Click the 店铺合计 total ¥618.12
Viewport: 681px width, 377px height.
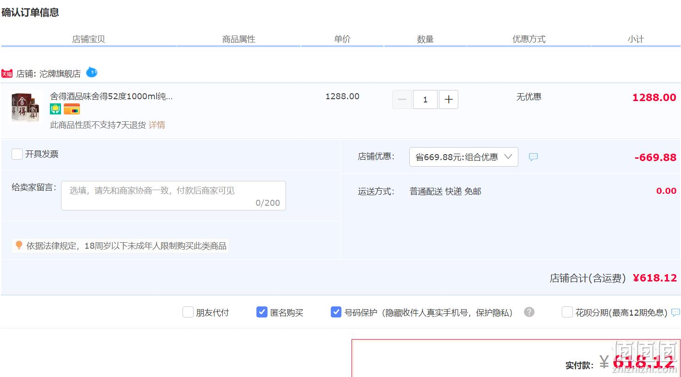[655, 278]
